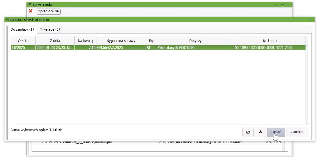This screenshot has width=317, height=157.
Task: Sort by the Na kwotę column
Action: tap(85, 41)
